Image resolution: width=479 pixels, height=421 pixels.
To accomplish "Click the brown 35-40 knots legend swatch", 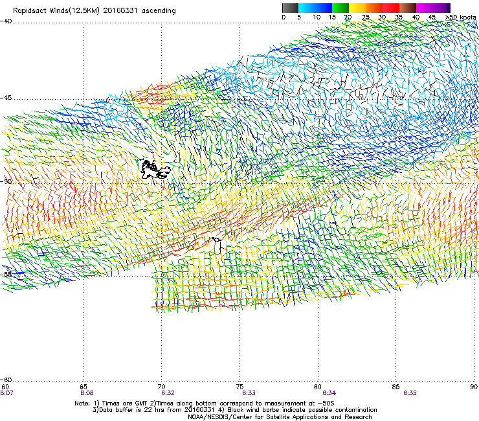I will coord(408,8).
